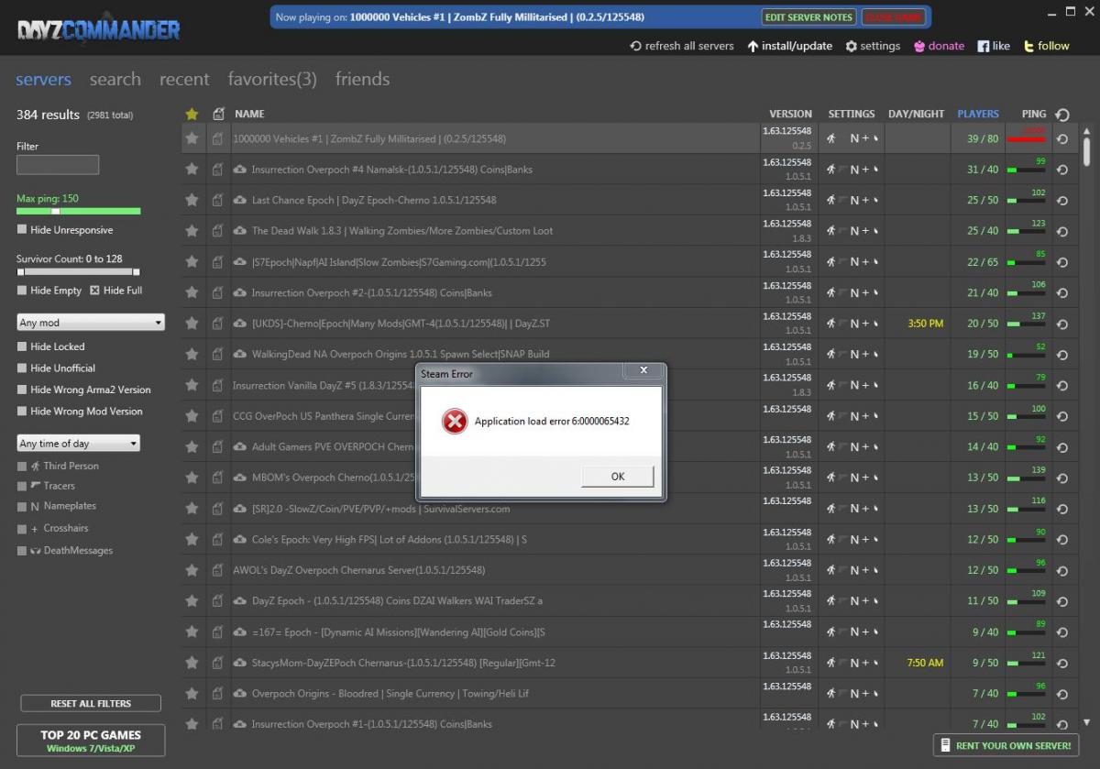Click the Filter text input field

click(x=58, y=165)
